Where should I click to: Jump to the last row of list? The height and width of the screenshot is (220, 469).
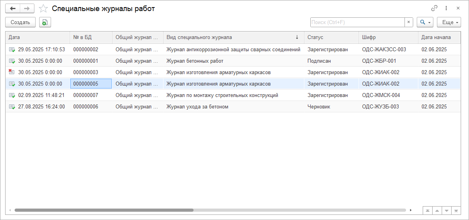(456, 211)
